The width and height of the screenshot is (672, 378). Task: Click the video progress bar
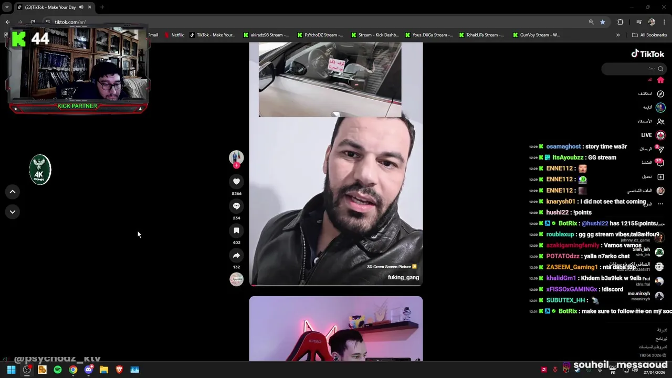336,285
